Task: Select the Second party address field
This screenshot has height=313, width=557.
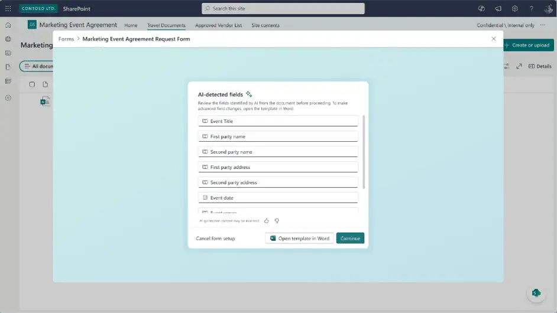Action: click(278, 182)
